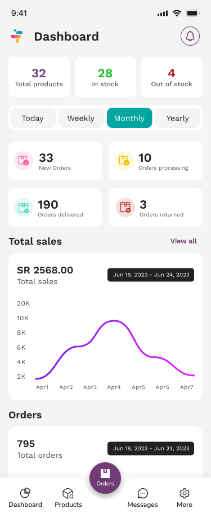Screen dimensions: 211x517
Task: Open Total sales date range picker
Action: (x=151, y=275)
